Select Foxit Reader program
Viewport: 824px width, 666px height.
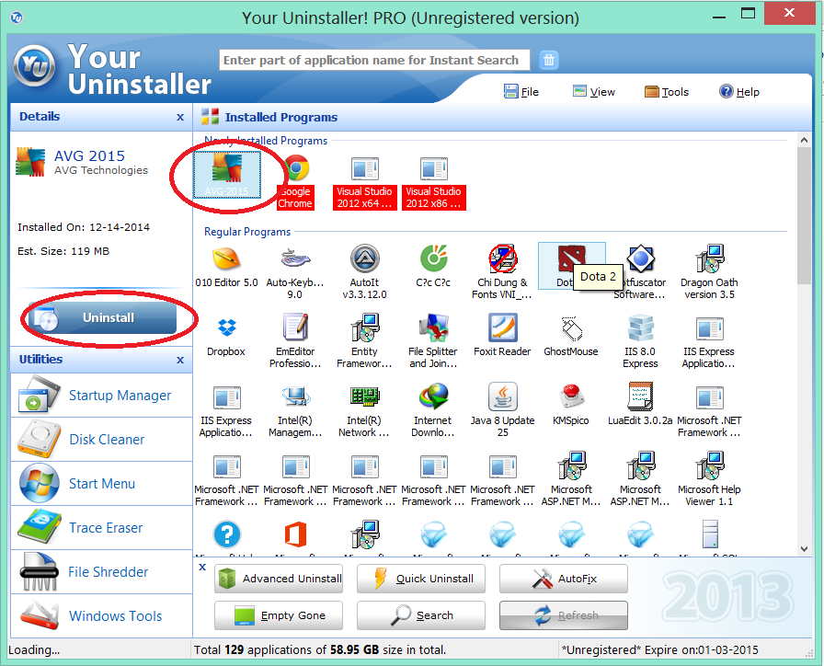[x=502, y=336]
